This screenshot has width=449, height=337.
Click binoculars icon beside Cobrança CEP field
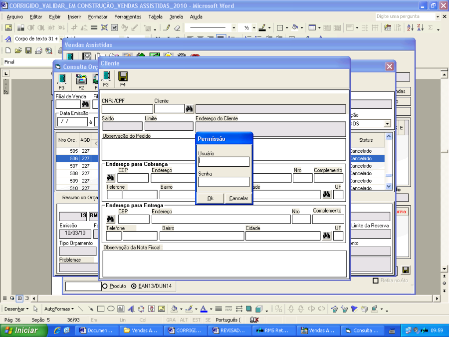tap(110, 178)
